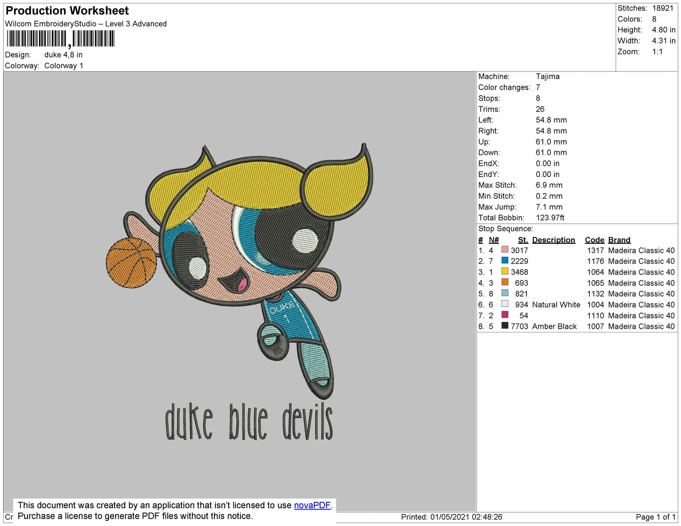Click the 'Code' column header
This screenshot has height=526, width=681.
pos(594,240)
